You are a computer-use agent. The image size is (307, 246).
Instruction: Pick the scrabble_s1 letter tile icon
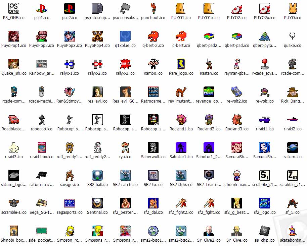tap(265, 175)
